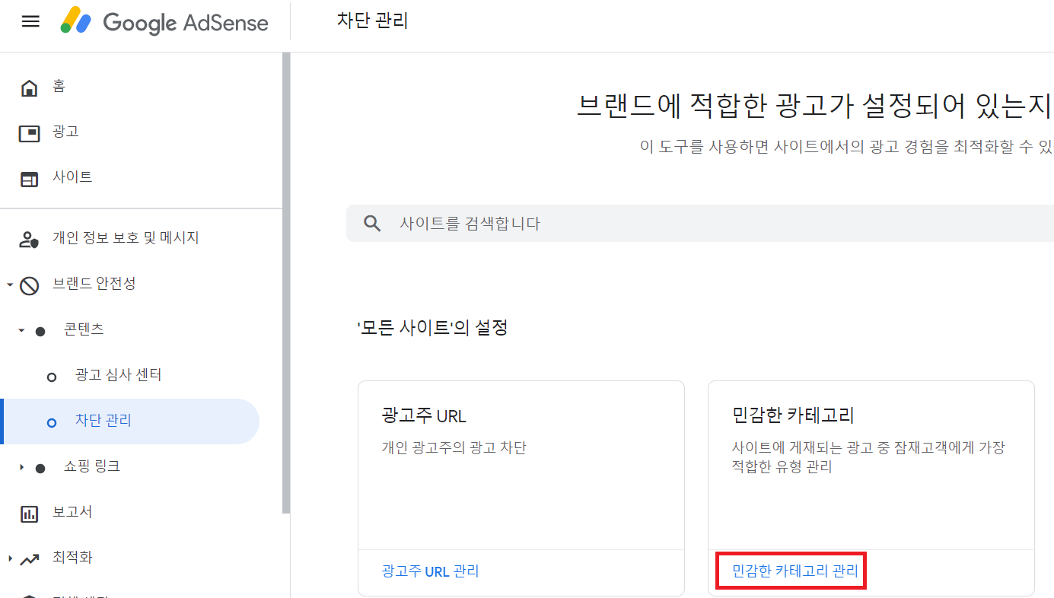The height and width of the screenshot is (598, 1054).
Task: Expand the 쇼핑 링크 subsection arrow
Action: pyautogui.click(x=21, y=467)
